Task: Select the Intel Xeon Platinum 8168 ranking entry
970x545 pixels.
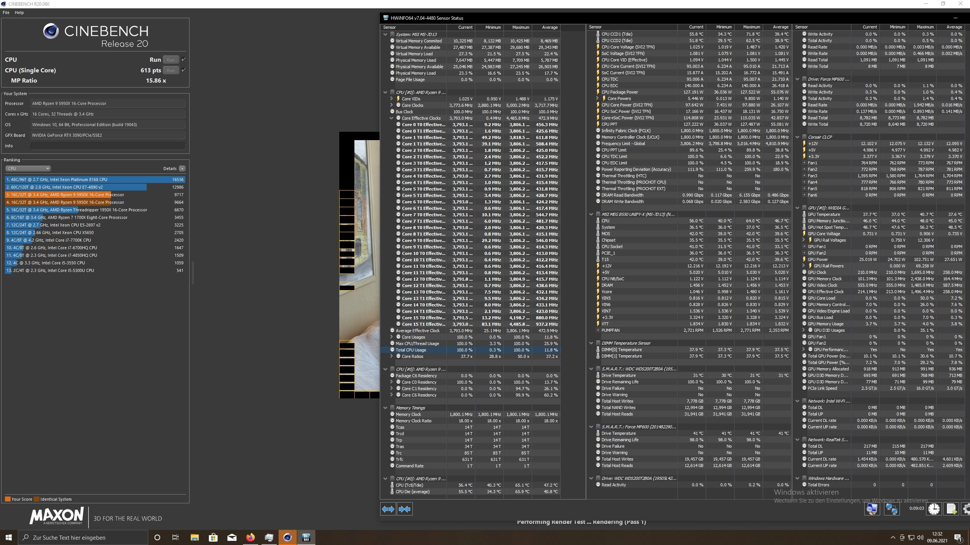Action: [x=95, y=180]
